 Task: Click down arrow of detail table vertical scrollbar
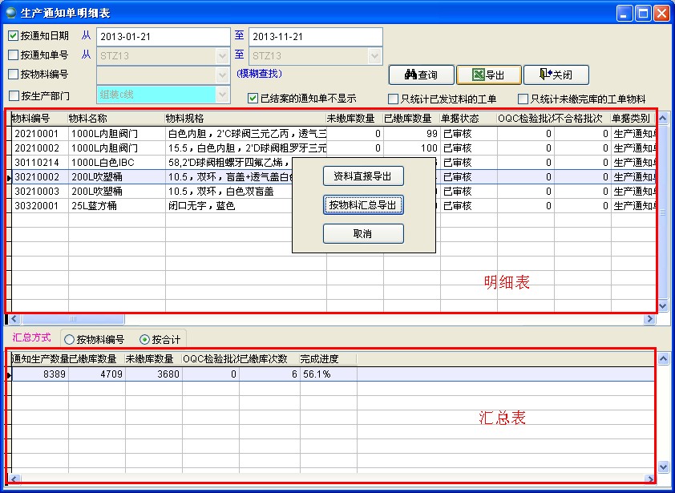[662, 306]
